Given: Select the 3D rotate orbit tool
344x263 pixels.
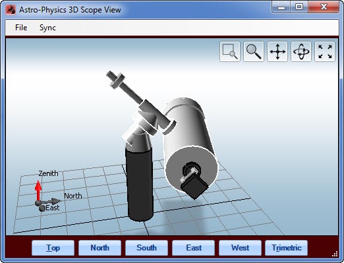Looking at the screenshot, I should (301, 51).
